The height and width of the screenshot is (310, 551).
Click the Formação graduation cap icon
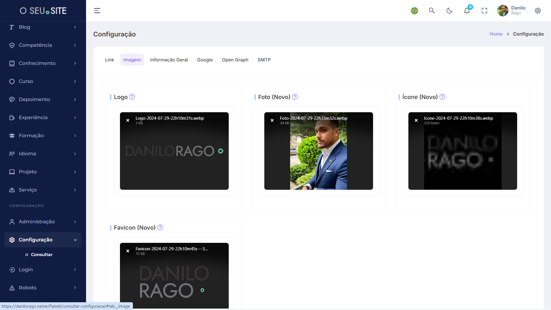[x=12, y=135]
